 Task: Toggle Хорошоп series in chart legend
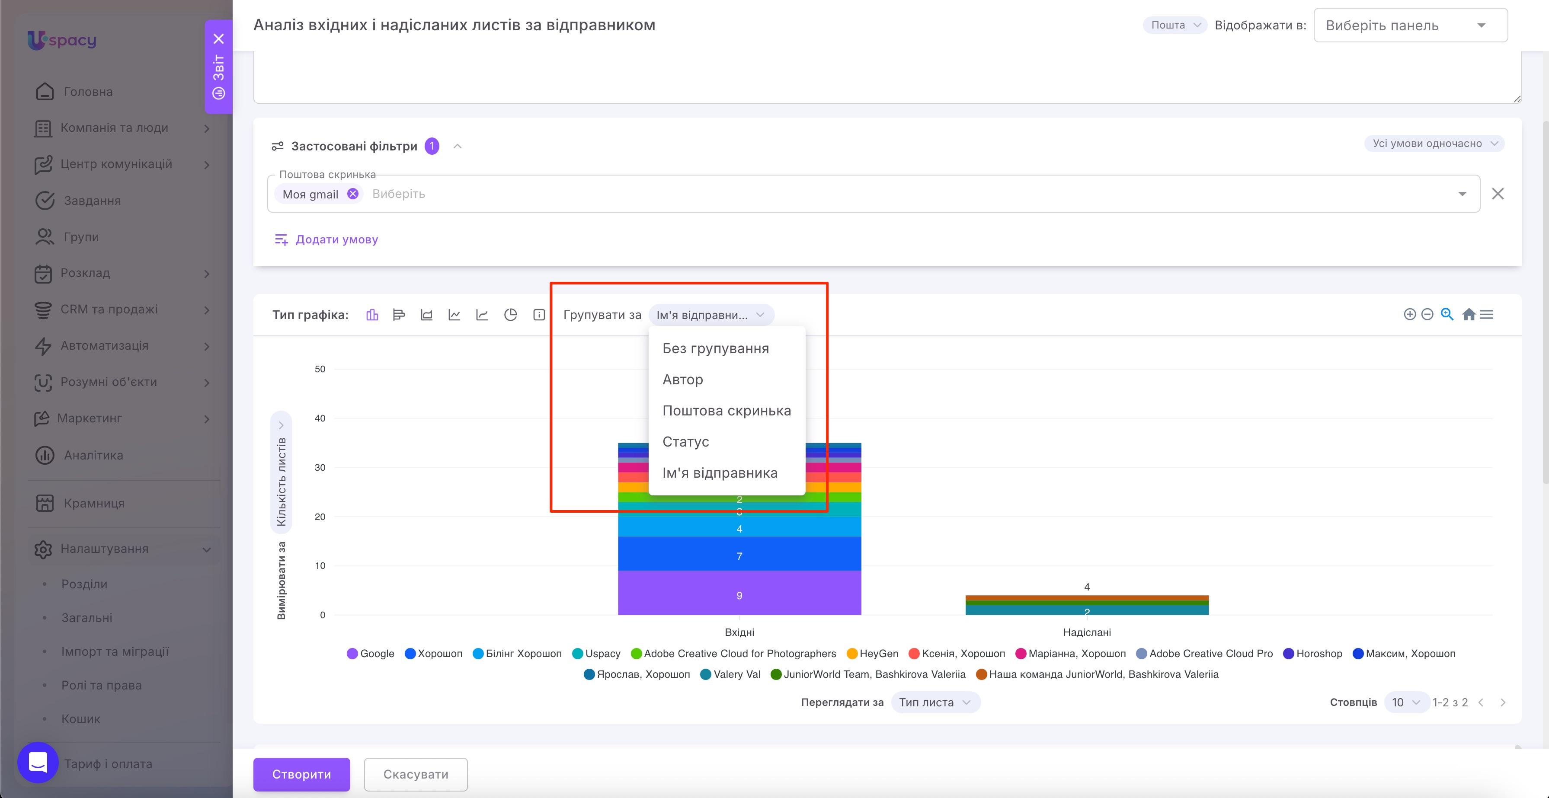click(x=434, y=653)
